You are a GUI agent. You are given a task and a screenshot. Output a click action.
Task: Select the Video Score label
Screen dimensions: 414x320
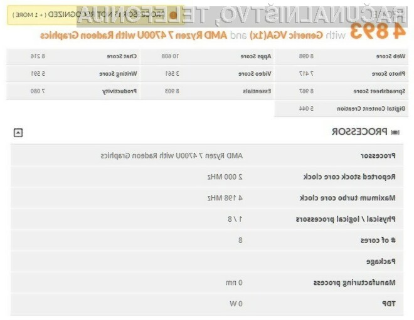point(255,74)
